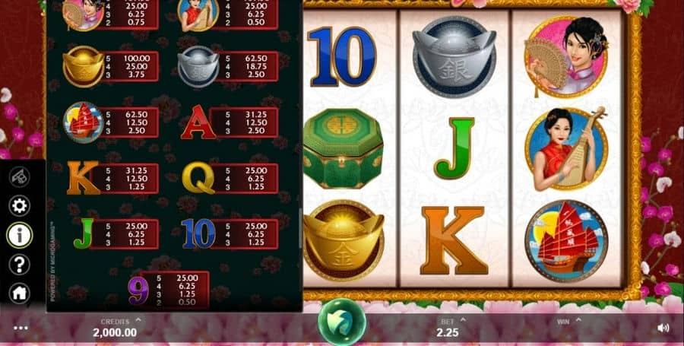Click the paytable info icon
Viewport: 684px width, 346px height.
(x=20, y=235)
